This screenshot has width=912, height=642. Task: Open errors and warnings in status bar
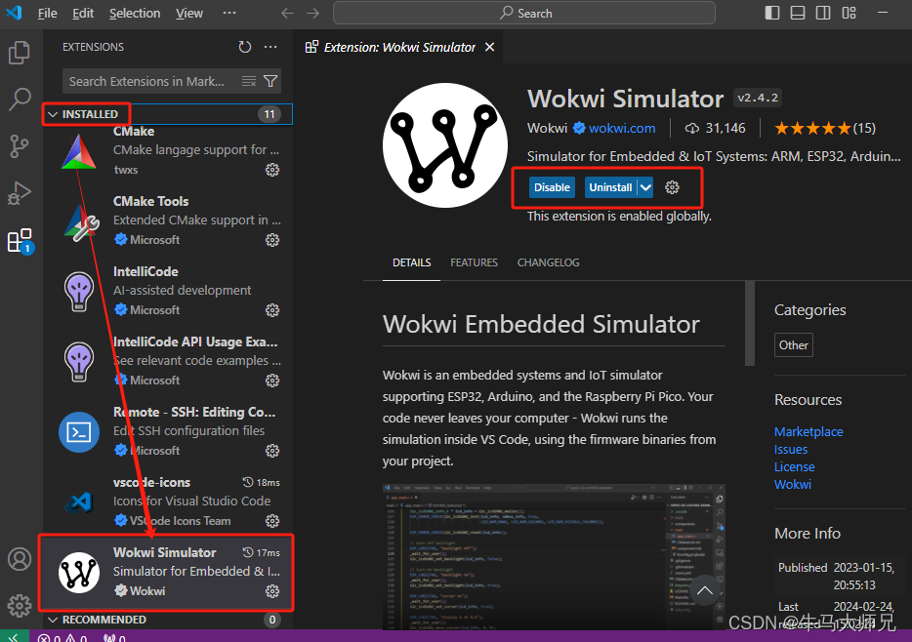[62, 637]
